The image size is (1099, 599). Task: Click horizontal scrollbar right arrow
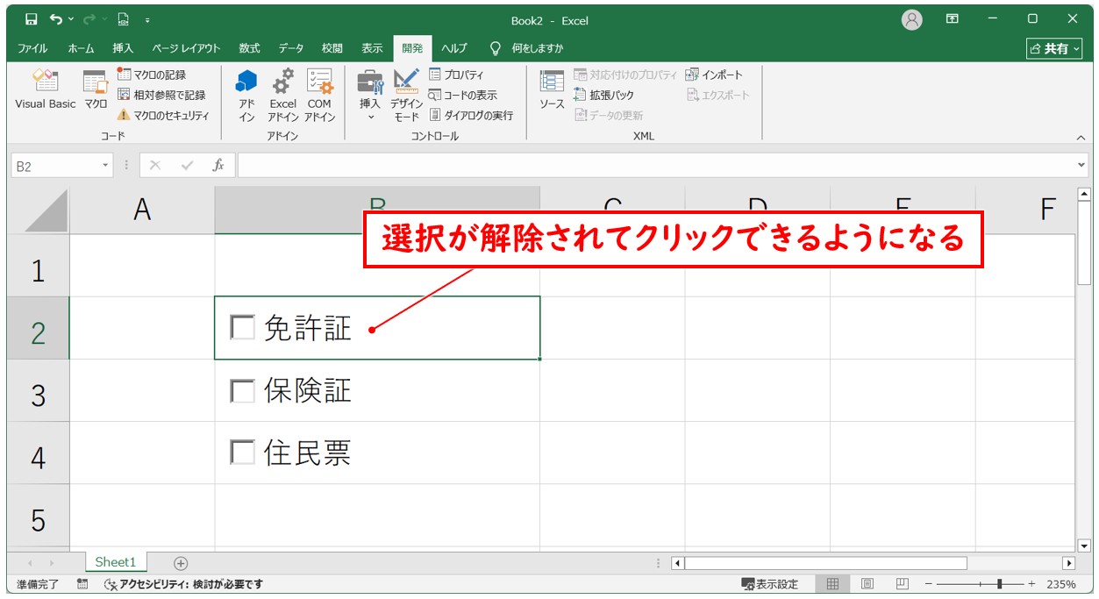[1068, 563]
